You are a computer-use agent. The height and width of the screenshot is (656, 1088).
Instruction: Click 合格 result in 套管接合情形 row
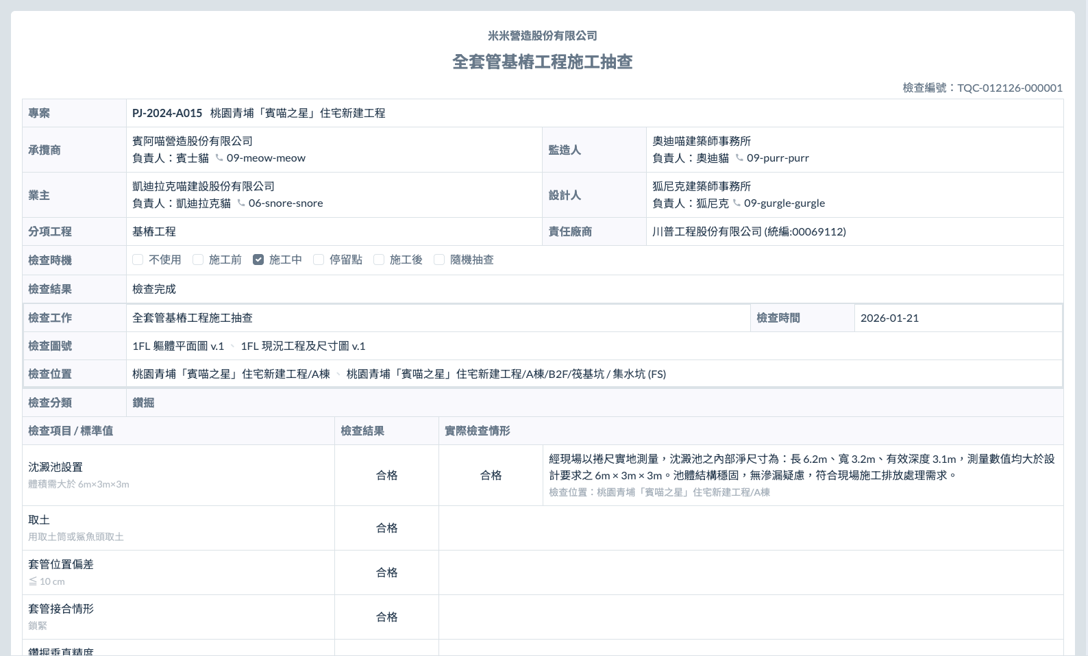tap(387, 617)
